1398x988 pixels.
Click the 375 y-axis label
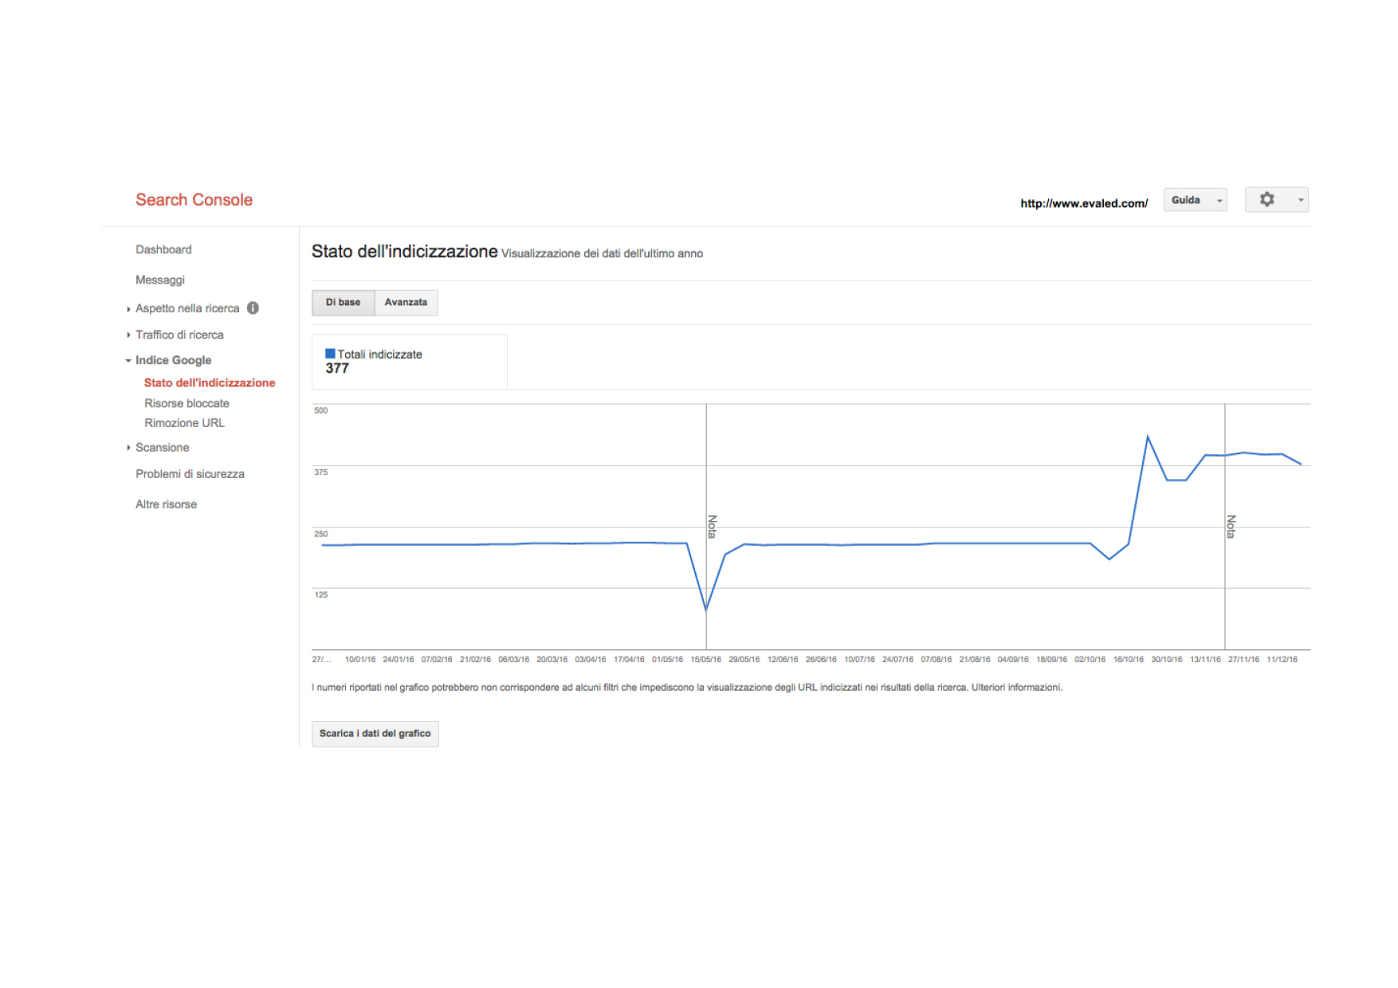(x=320, y=472)
